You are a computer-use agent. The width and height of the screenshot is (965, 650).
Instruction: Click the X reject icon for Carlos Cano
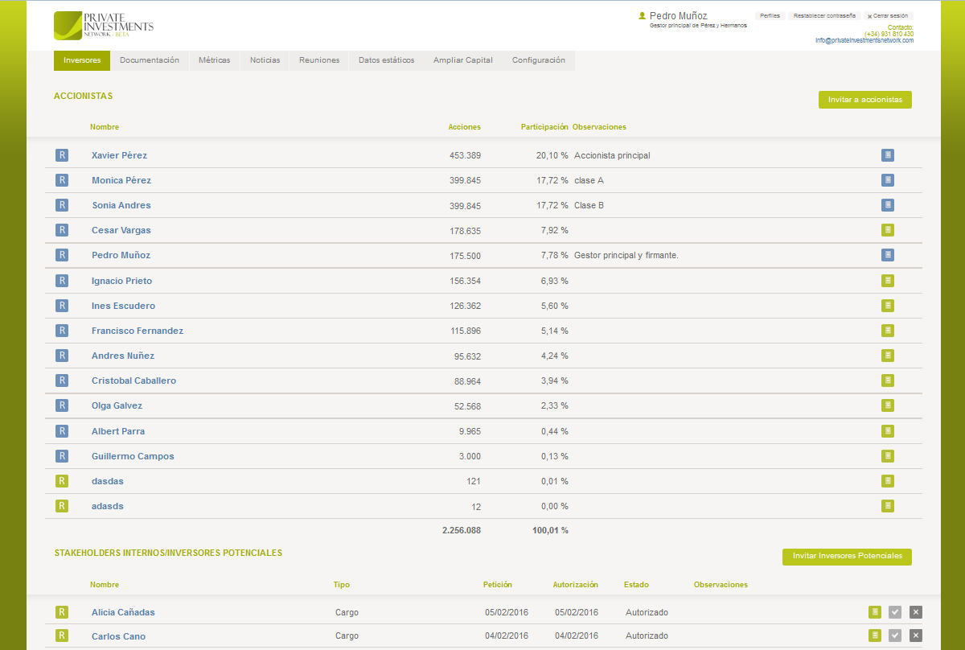[x=915, y=636]
